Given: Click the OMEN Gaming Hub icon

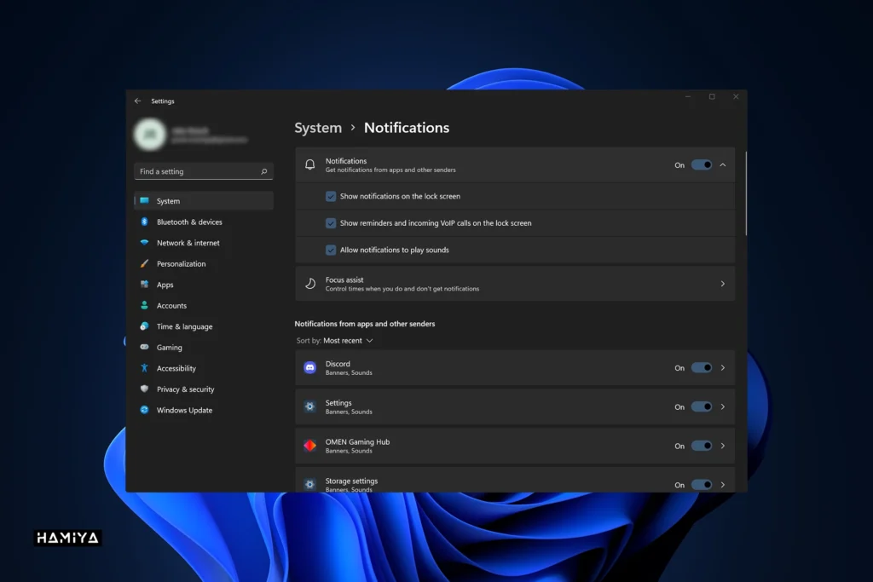Looking at the screenshot, I should [x=309, y=446].
